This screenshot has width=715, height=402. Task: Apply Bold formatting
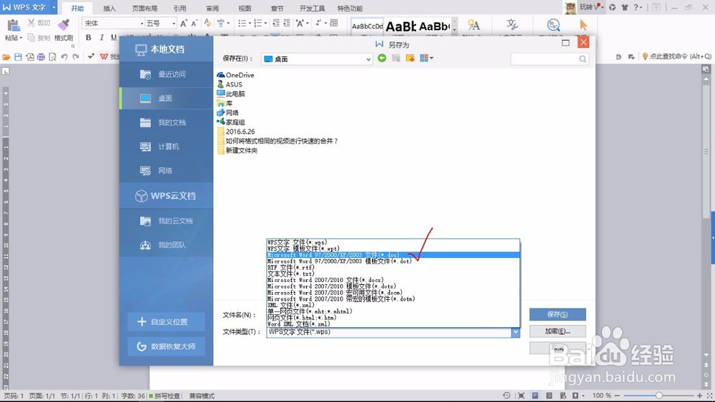click(89, 37)
